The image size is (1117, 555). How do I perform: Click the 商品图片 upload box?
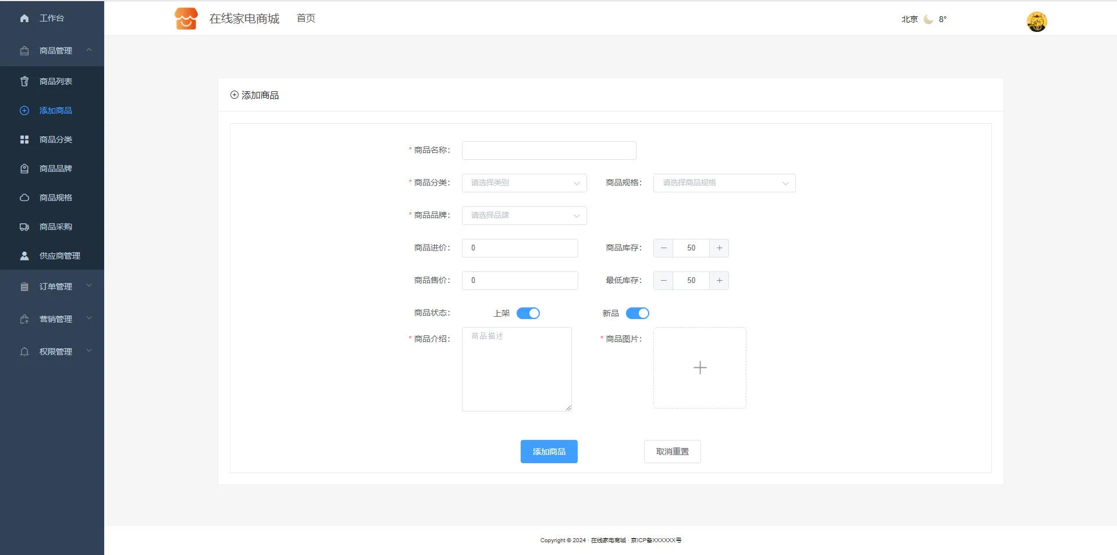[699, 368]
